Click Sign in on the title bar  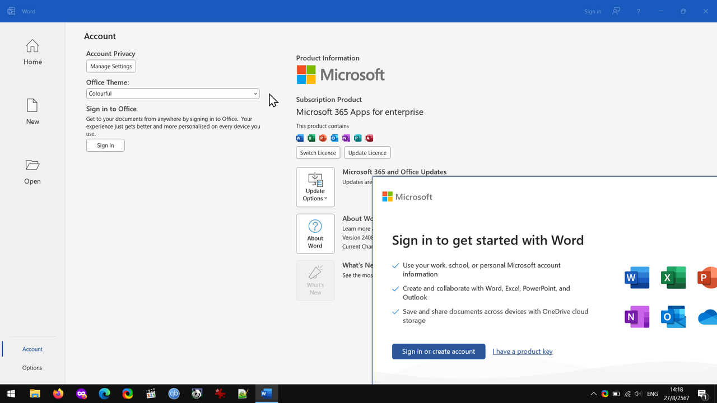point(593,11)
